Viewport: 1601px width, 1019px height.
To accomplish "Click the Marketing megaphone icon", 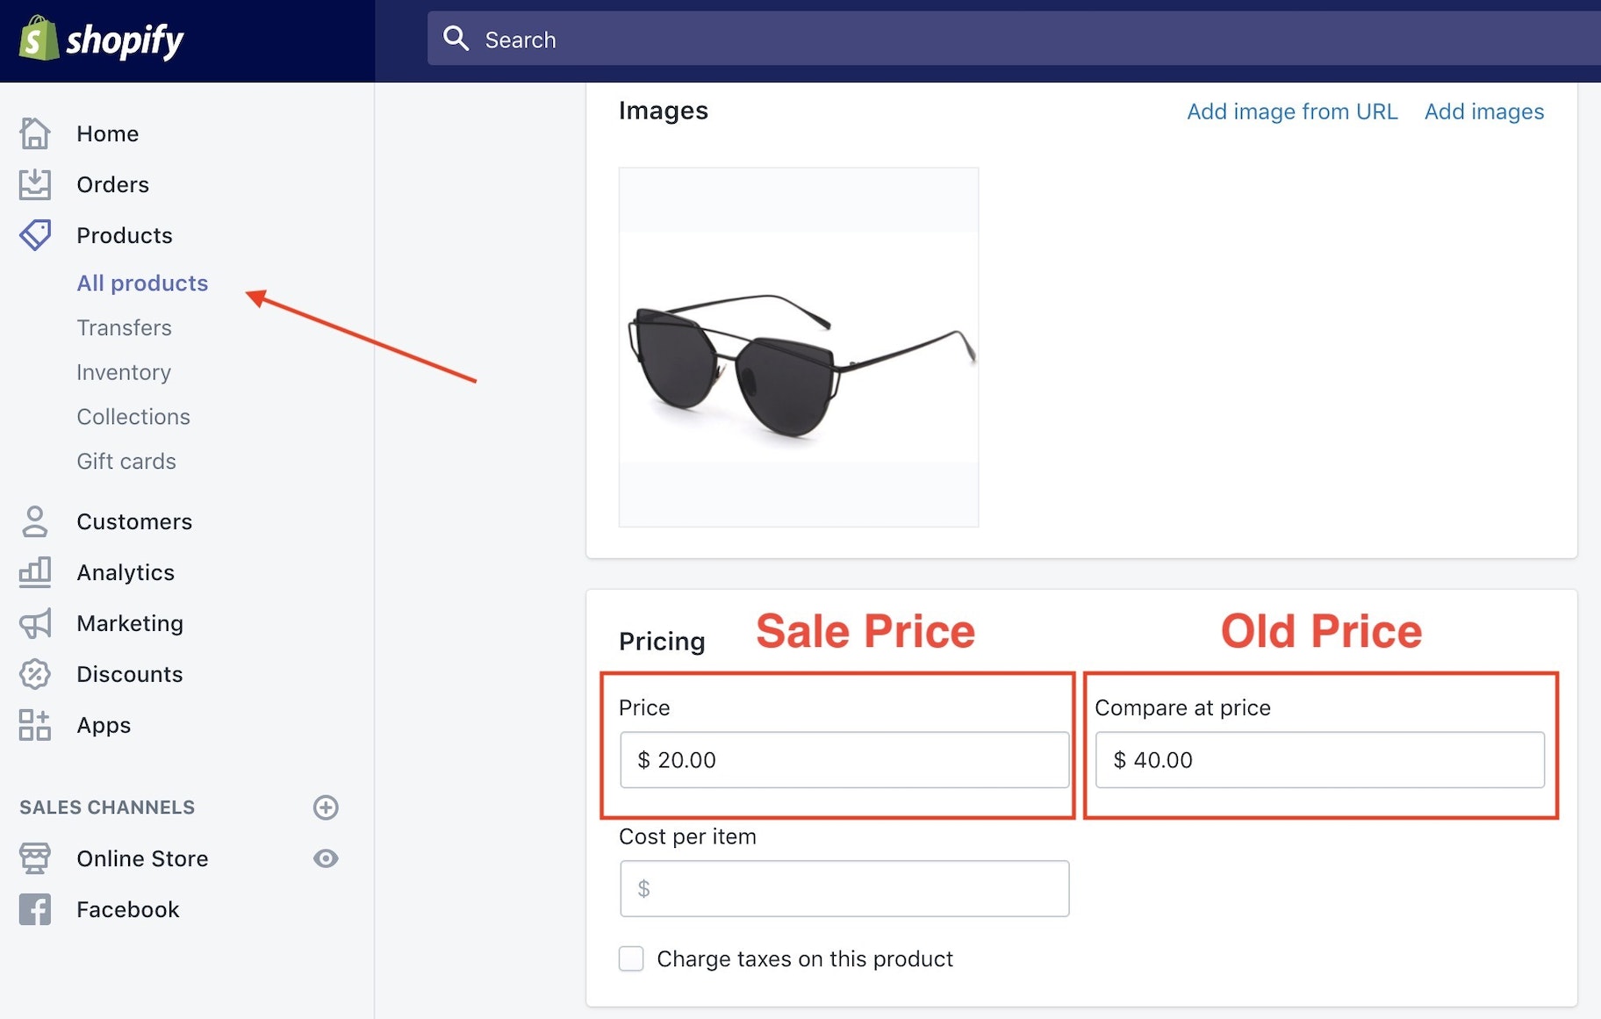I will tap(35, 623).
